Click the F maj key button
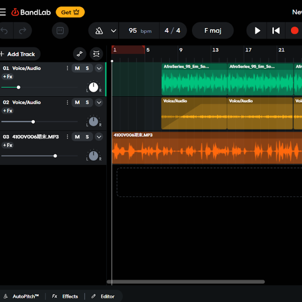 tap(213, 31)
